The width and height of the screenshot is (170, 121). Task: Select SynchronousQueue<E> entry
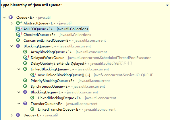tap(68, 87)
